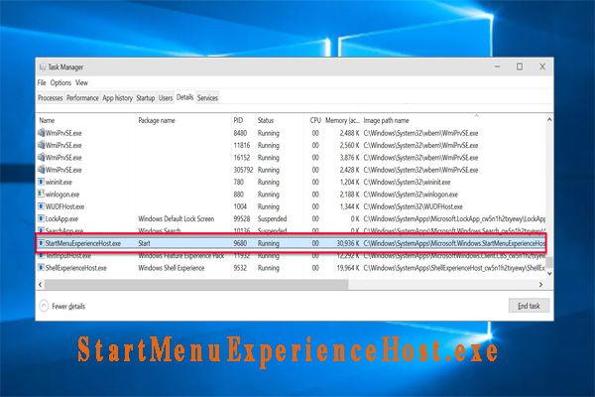The width and height of the screenshot is (595, 397).
Task: Switch to the Users tab
Action: click(166, 98)
